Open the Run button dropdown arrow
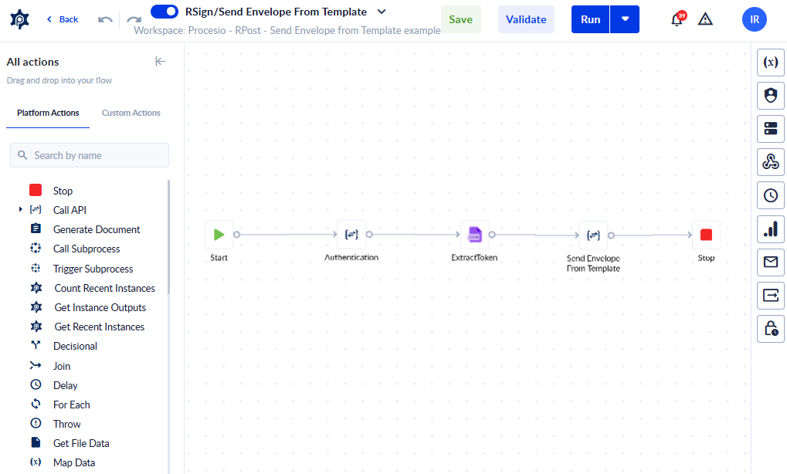Image resolution: width=787 pixels, height=474 pixels. point(625,19)
